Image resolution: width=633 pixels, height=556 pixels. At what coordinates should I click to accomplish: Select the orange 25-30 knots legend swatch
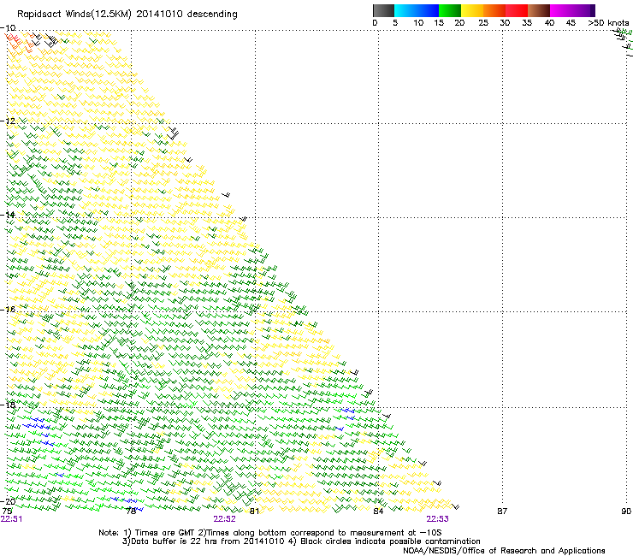coord(494,10)
